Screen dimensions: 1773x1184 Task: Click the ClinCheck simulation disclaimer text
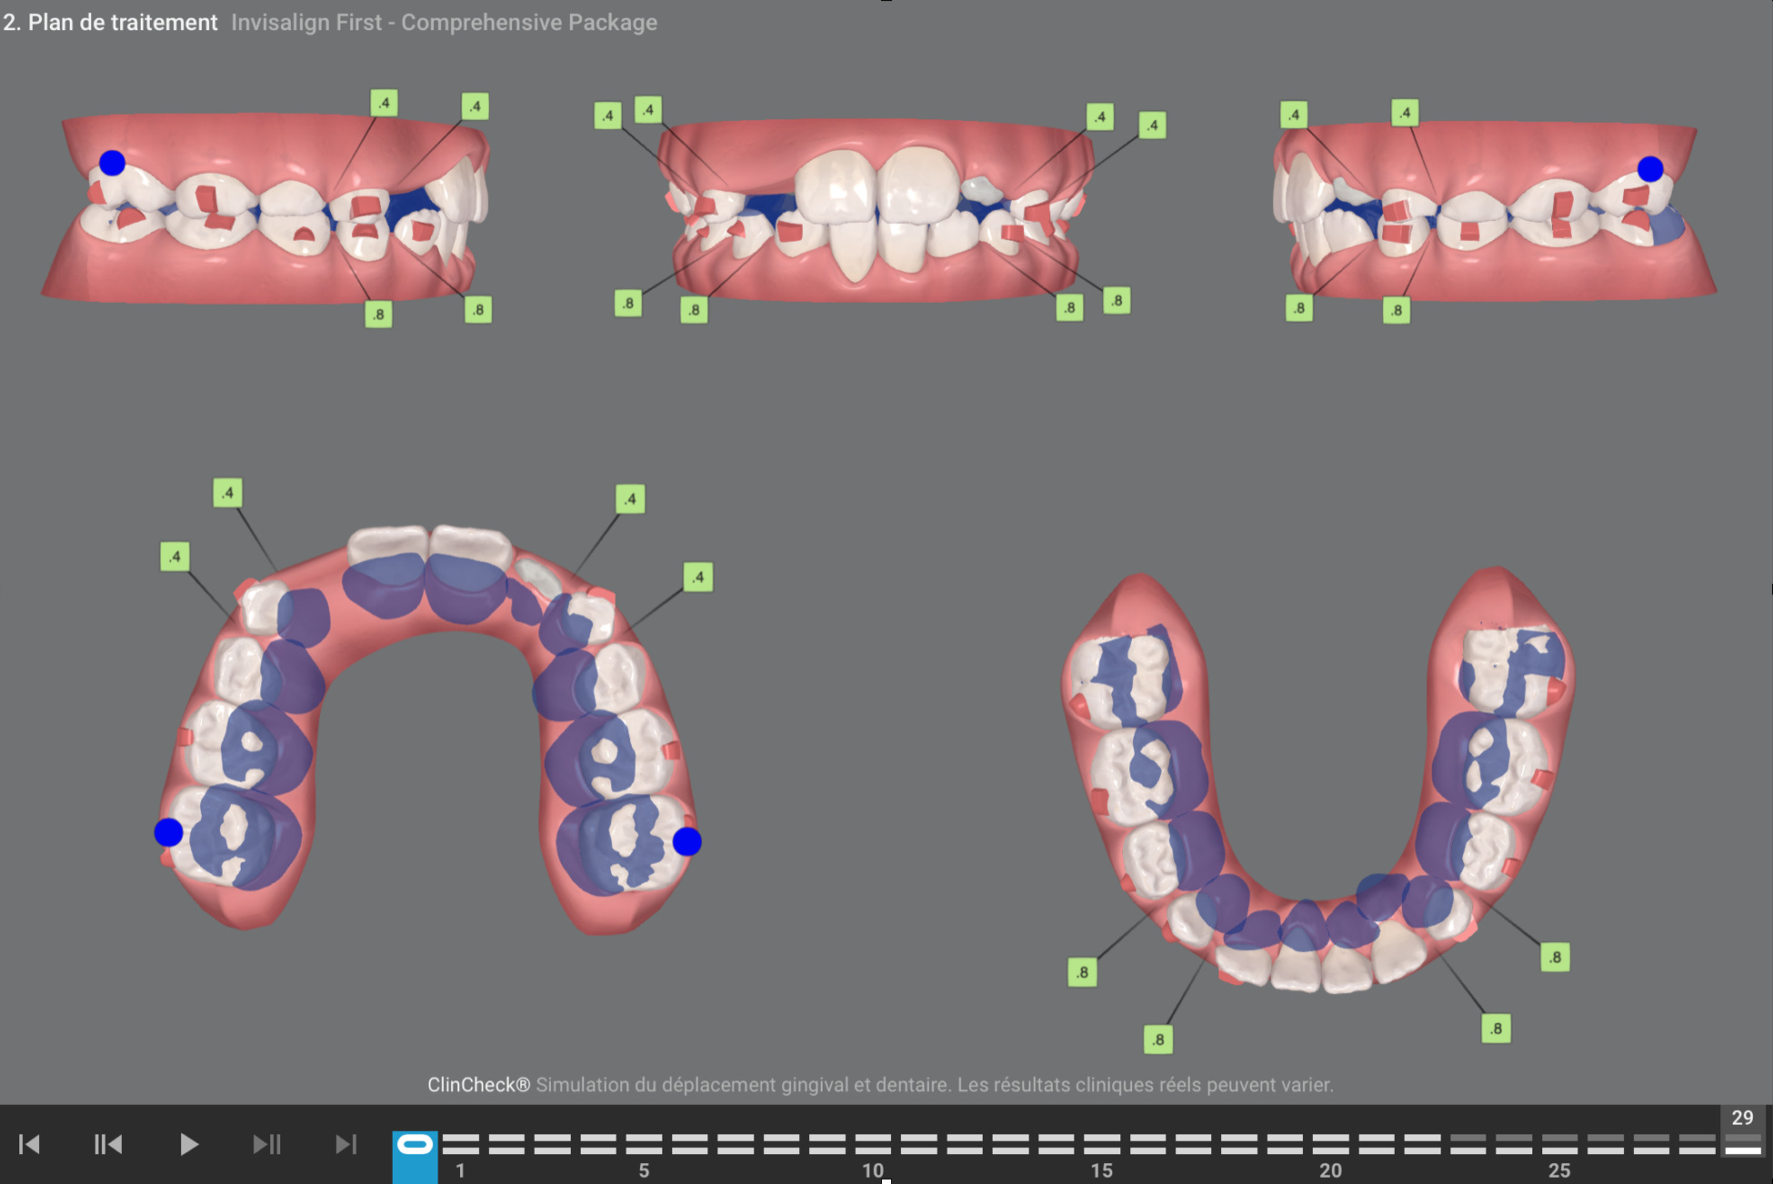click(880, 1085)
